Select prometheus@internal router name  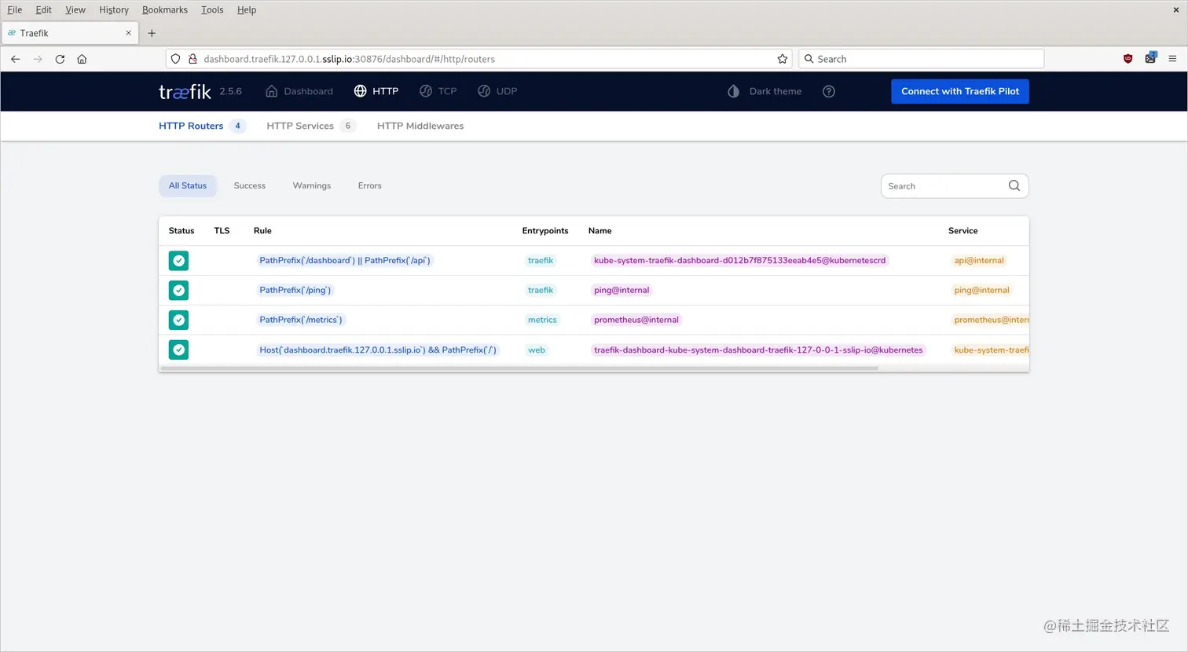[636, 321]
